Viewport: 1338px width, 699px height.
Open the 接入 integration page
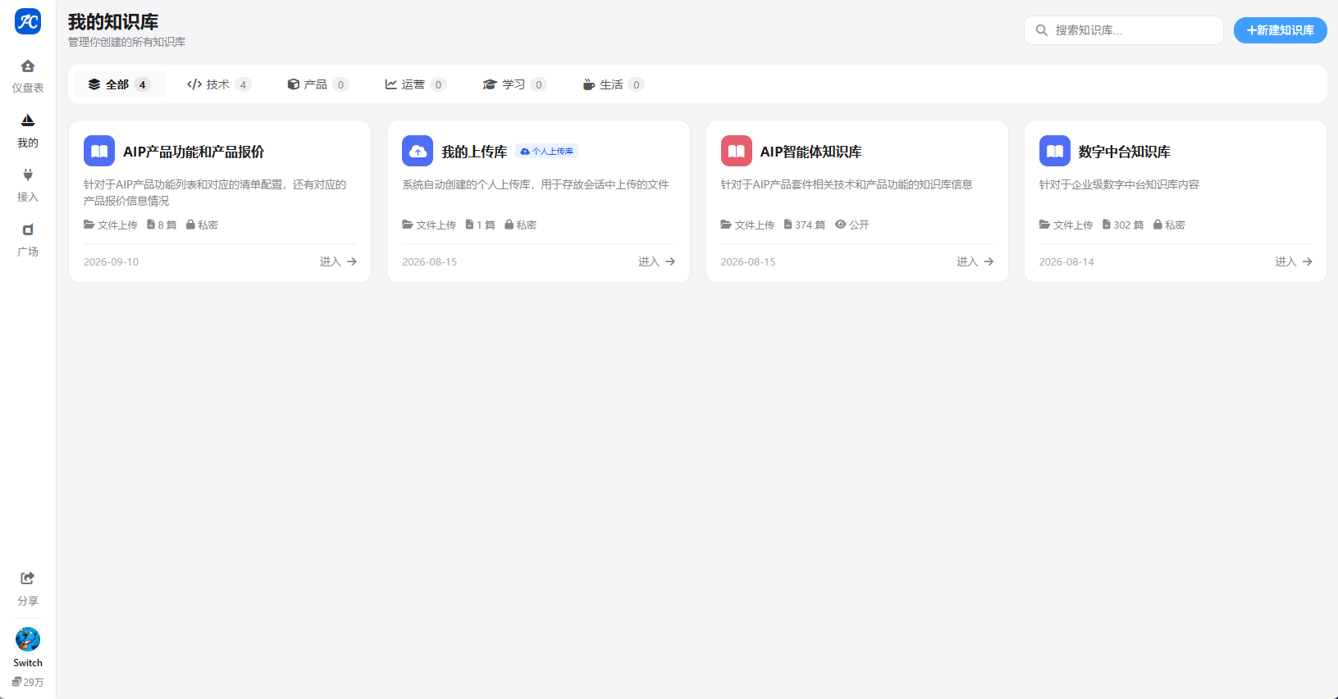28,185
